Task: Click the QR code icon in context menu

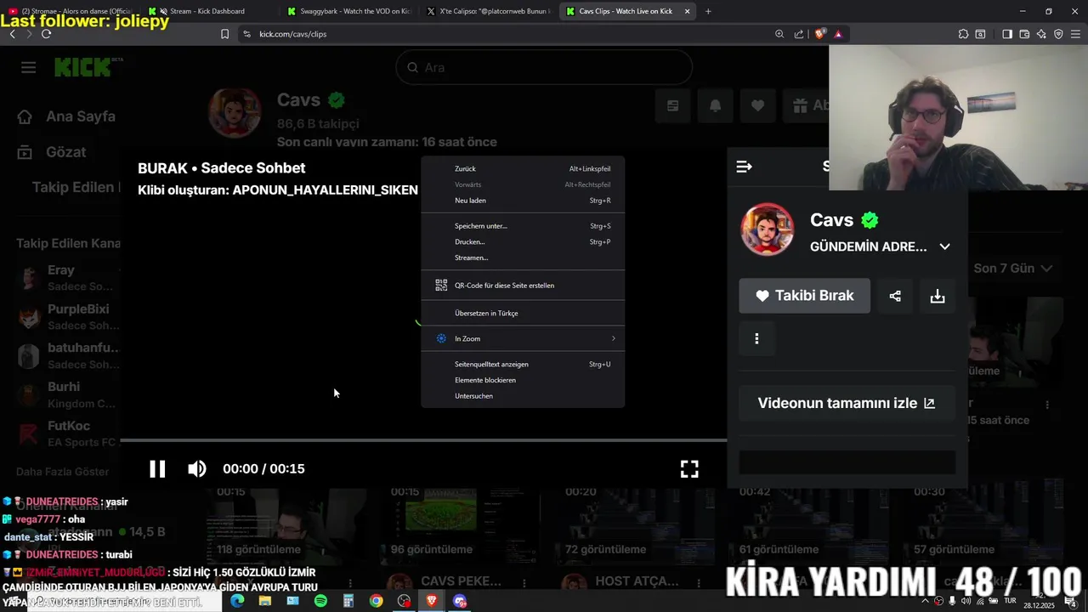Action: point(441,286)
